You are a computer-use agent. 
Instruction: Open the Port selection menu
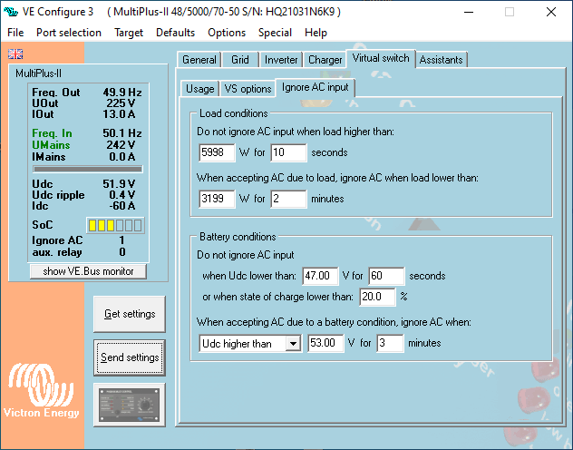pos(69,33)
